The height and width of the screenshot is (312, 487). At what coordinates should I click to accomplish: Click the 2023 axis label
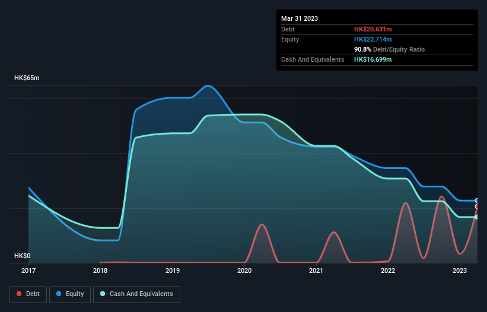460,270
